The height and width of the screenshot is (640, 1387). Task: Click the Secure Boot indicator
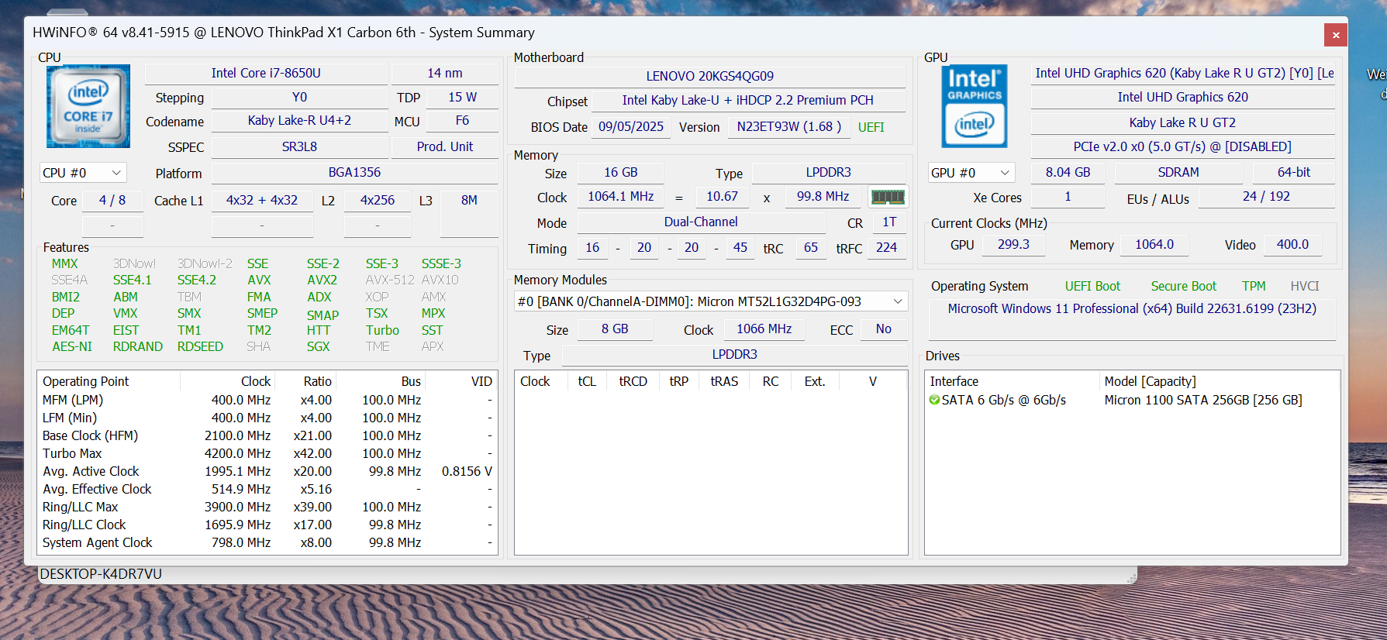pos(1184,287)
